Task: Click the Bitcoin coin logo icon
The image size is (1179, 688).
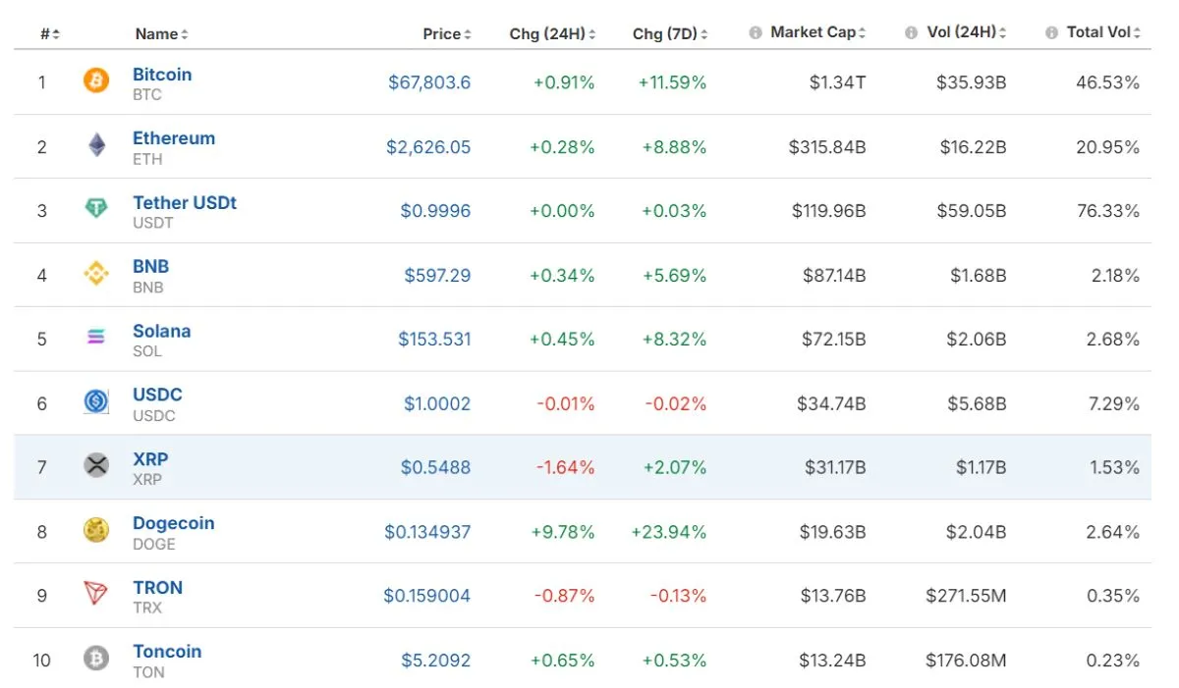Action: pos(96,81)
